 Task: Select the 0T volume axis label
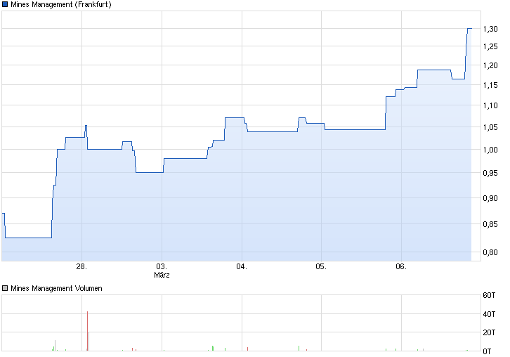click(487, 351)
